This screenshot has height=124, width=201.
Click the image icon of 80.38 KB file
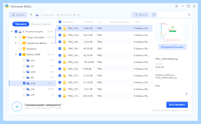point(65,48)
